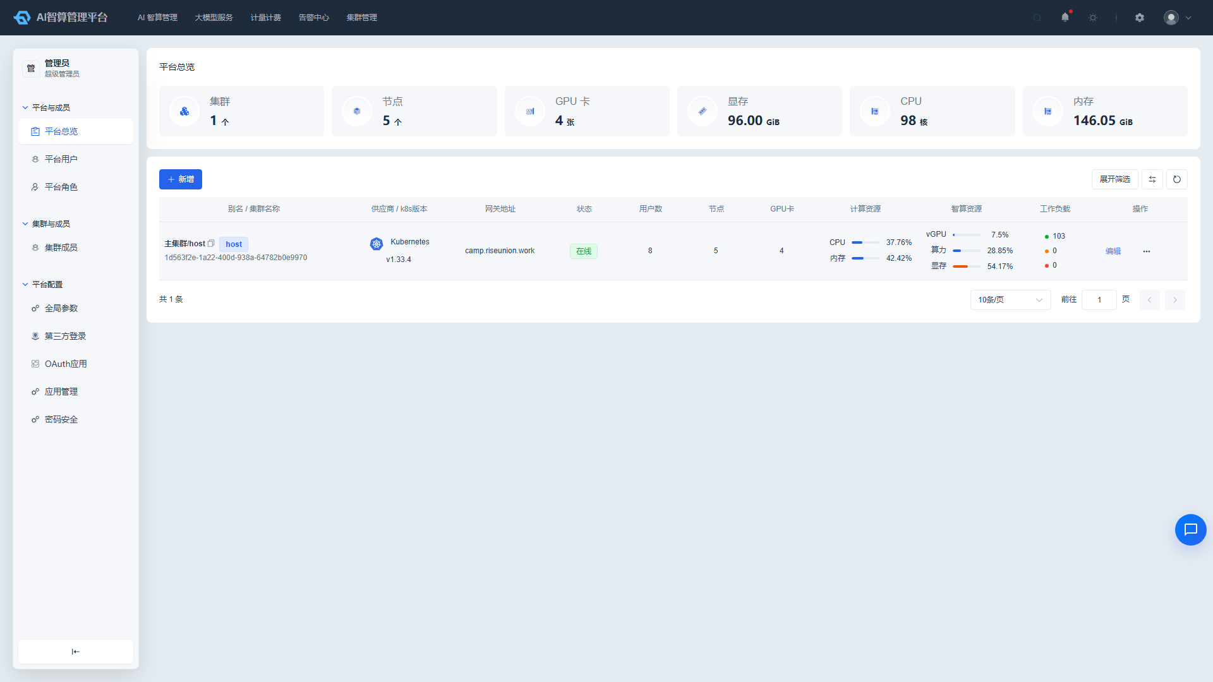Viewport: 1213px width, 682px height.
Task: Click the search icon in top bar
Action: 1037,18
